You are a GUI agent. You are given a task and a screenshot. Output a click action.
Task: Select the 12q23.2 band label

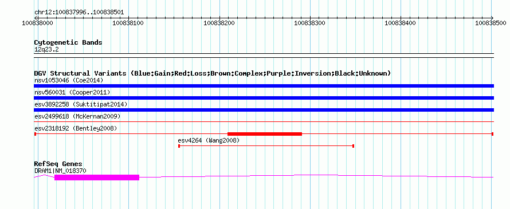pyautogui.click(x=46, y=50)
